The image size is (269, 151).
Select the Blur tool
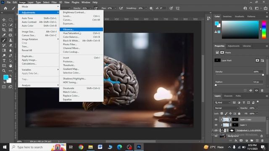(11, 50)
